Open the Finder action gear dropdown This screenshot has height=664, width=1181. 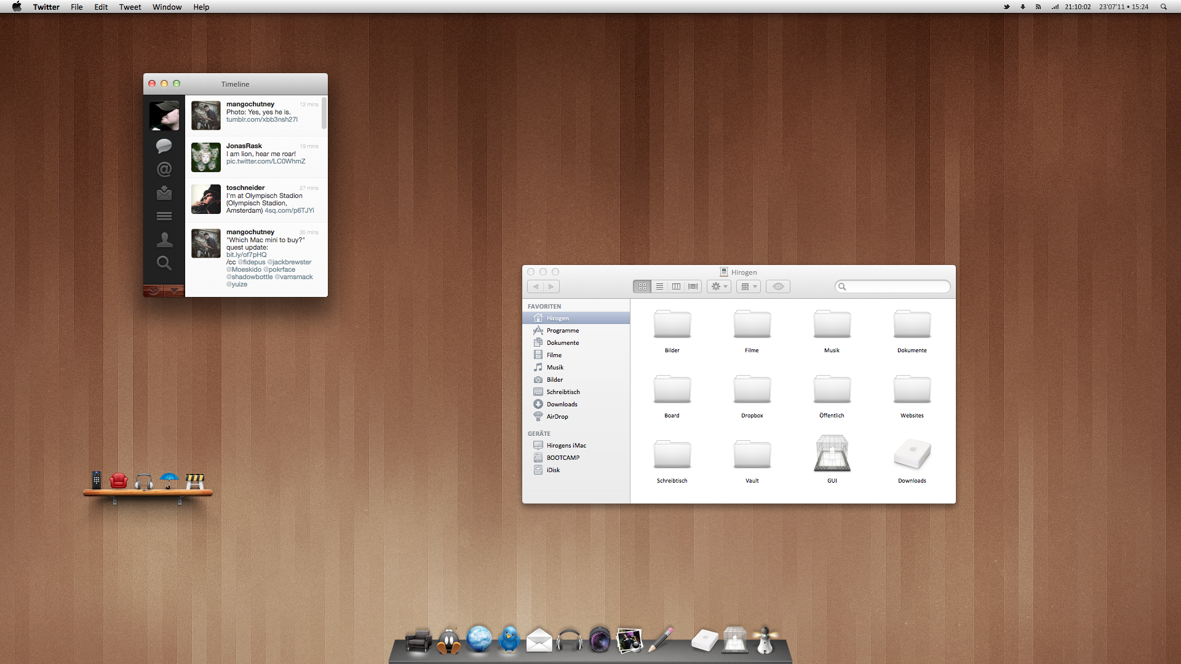coord(719,287)
